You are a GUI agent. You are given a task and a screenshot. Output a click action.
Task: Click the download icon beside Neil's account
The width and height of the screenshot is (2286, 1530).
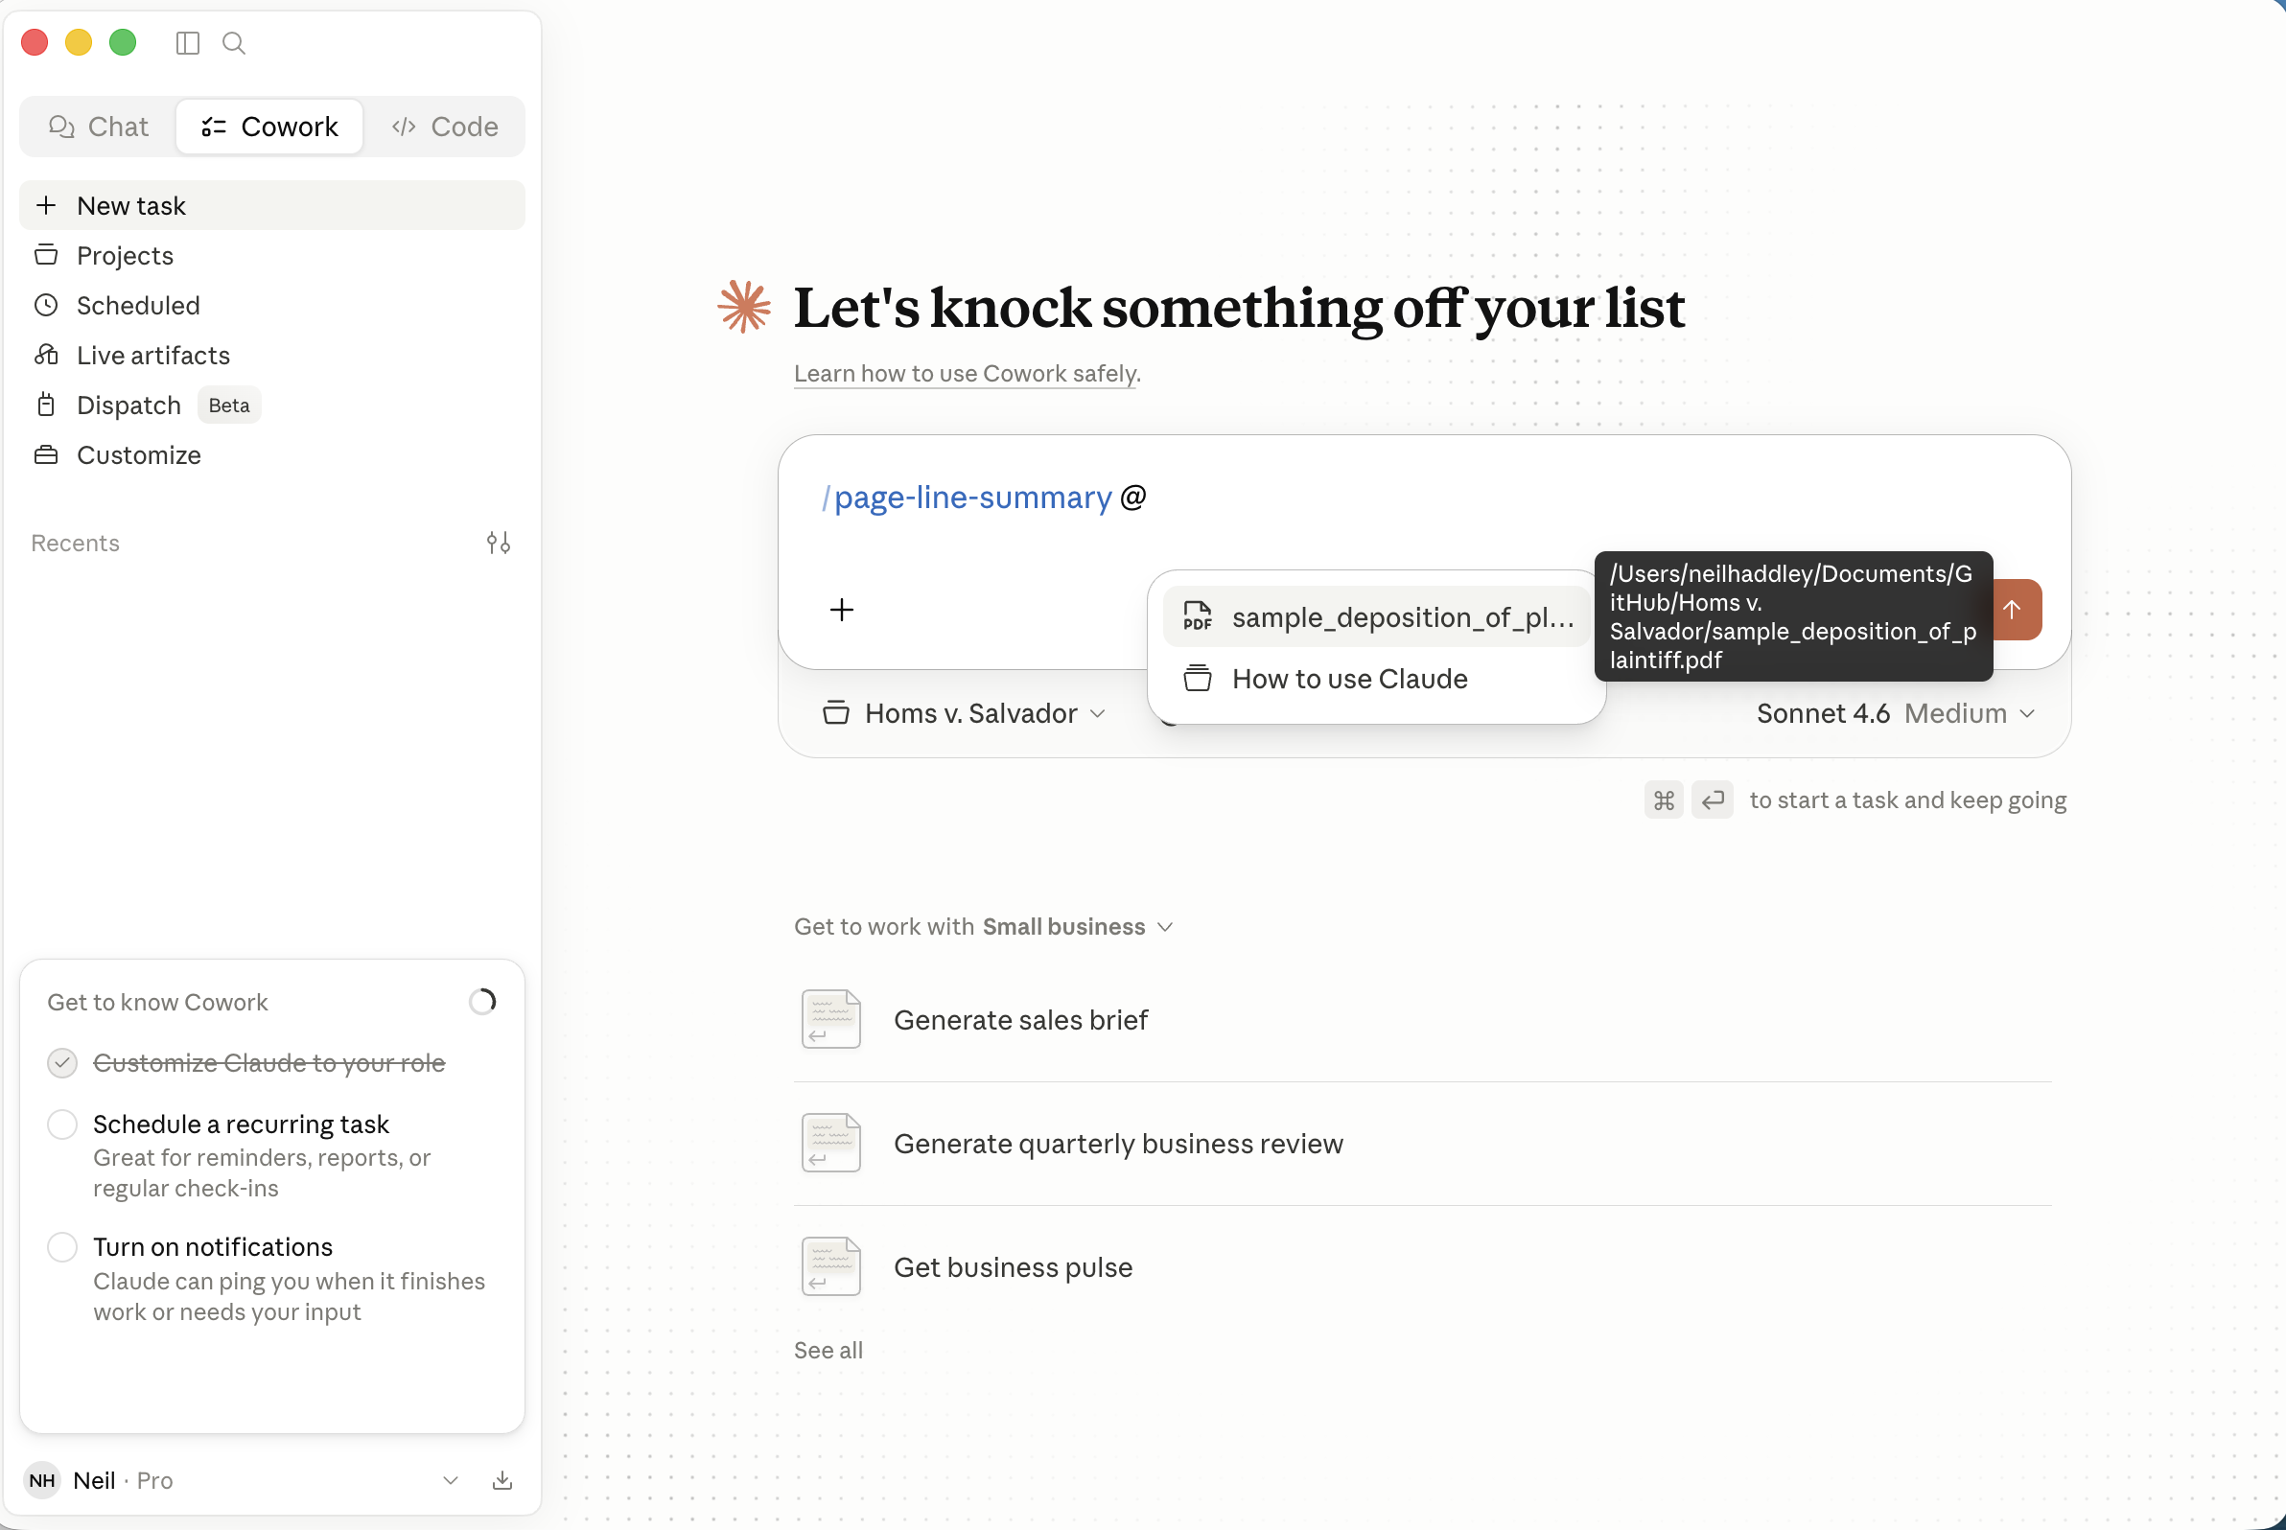pyautogui.click(x=502, y=1480)
